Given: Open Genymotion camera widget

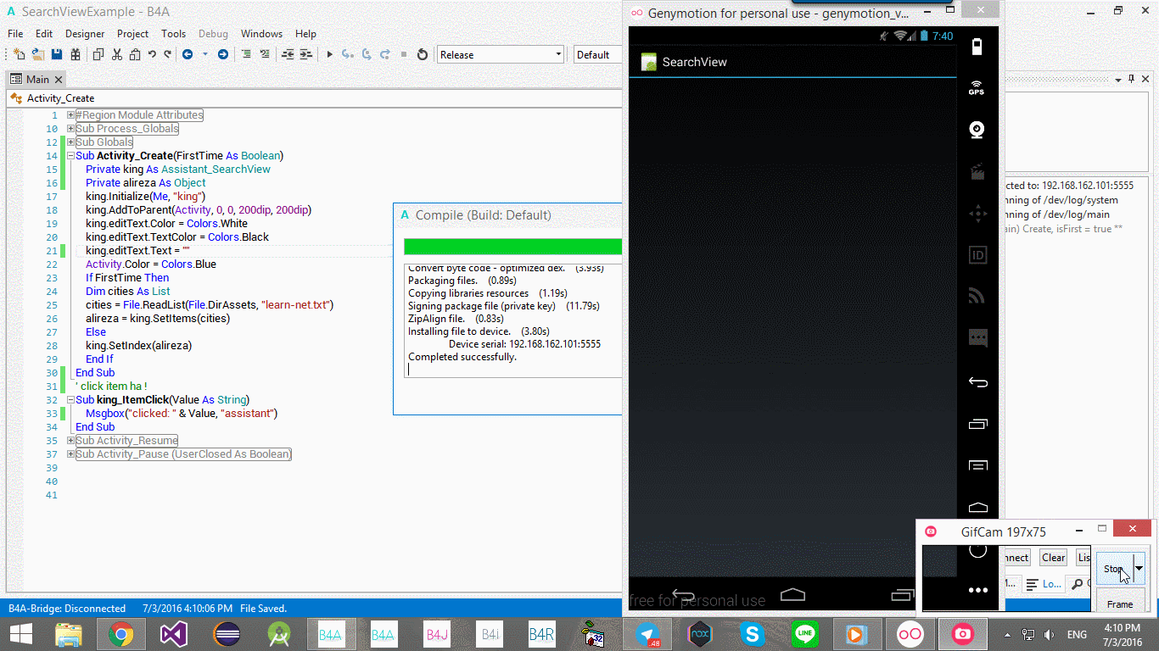Looking at the screenshot, I should 977,130.
